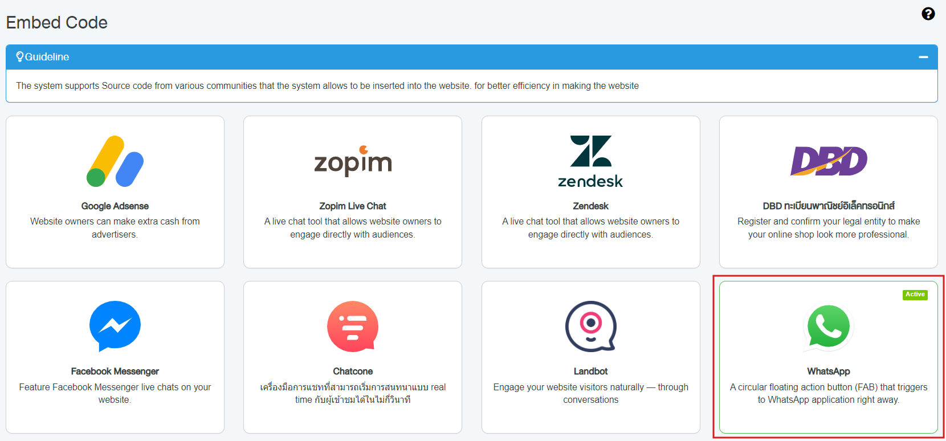The image size is (946, 441).
Task: Click the Guideline panel header title
Action: click(47, 57)
